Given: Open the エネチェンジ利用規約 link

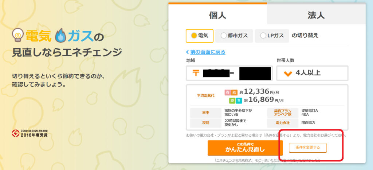Looking at the screenshot, I should tap(234, 160).
